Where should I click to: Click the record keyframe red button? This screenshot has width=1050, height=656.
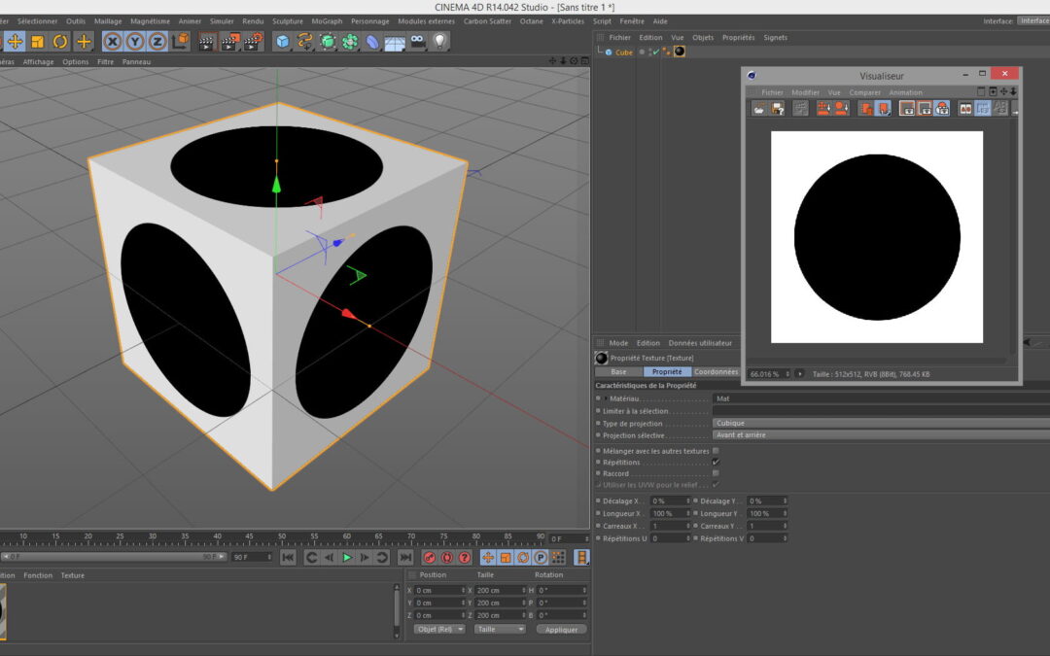coord(430,558)
